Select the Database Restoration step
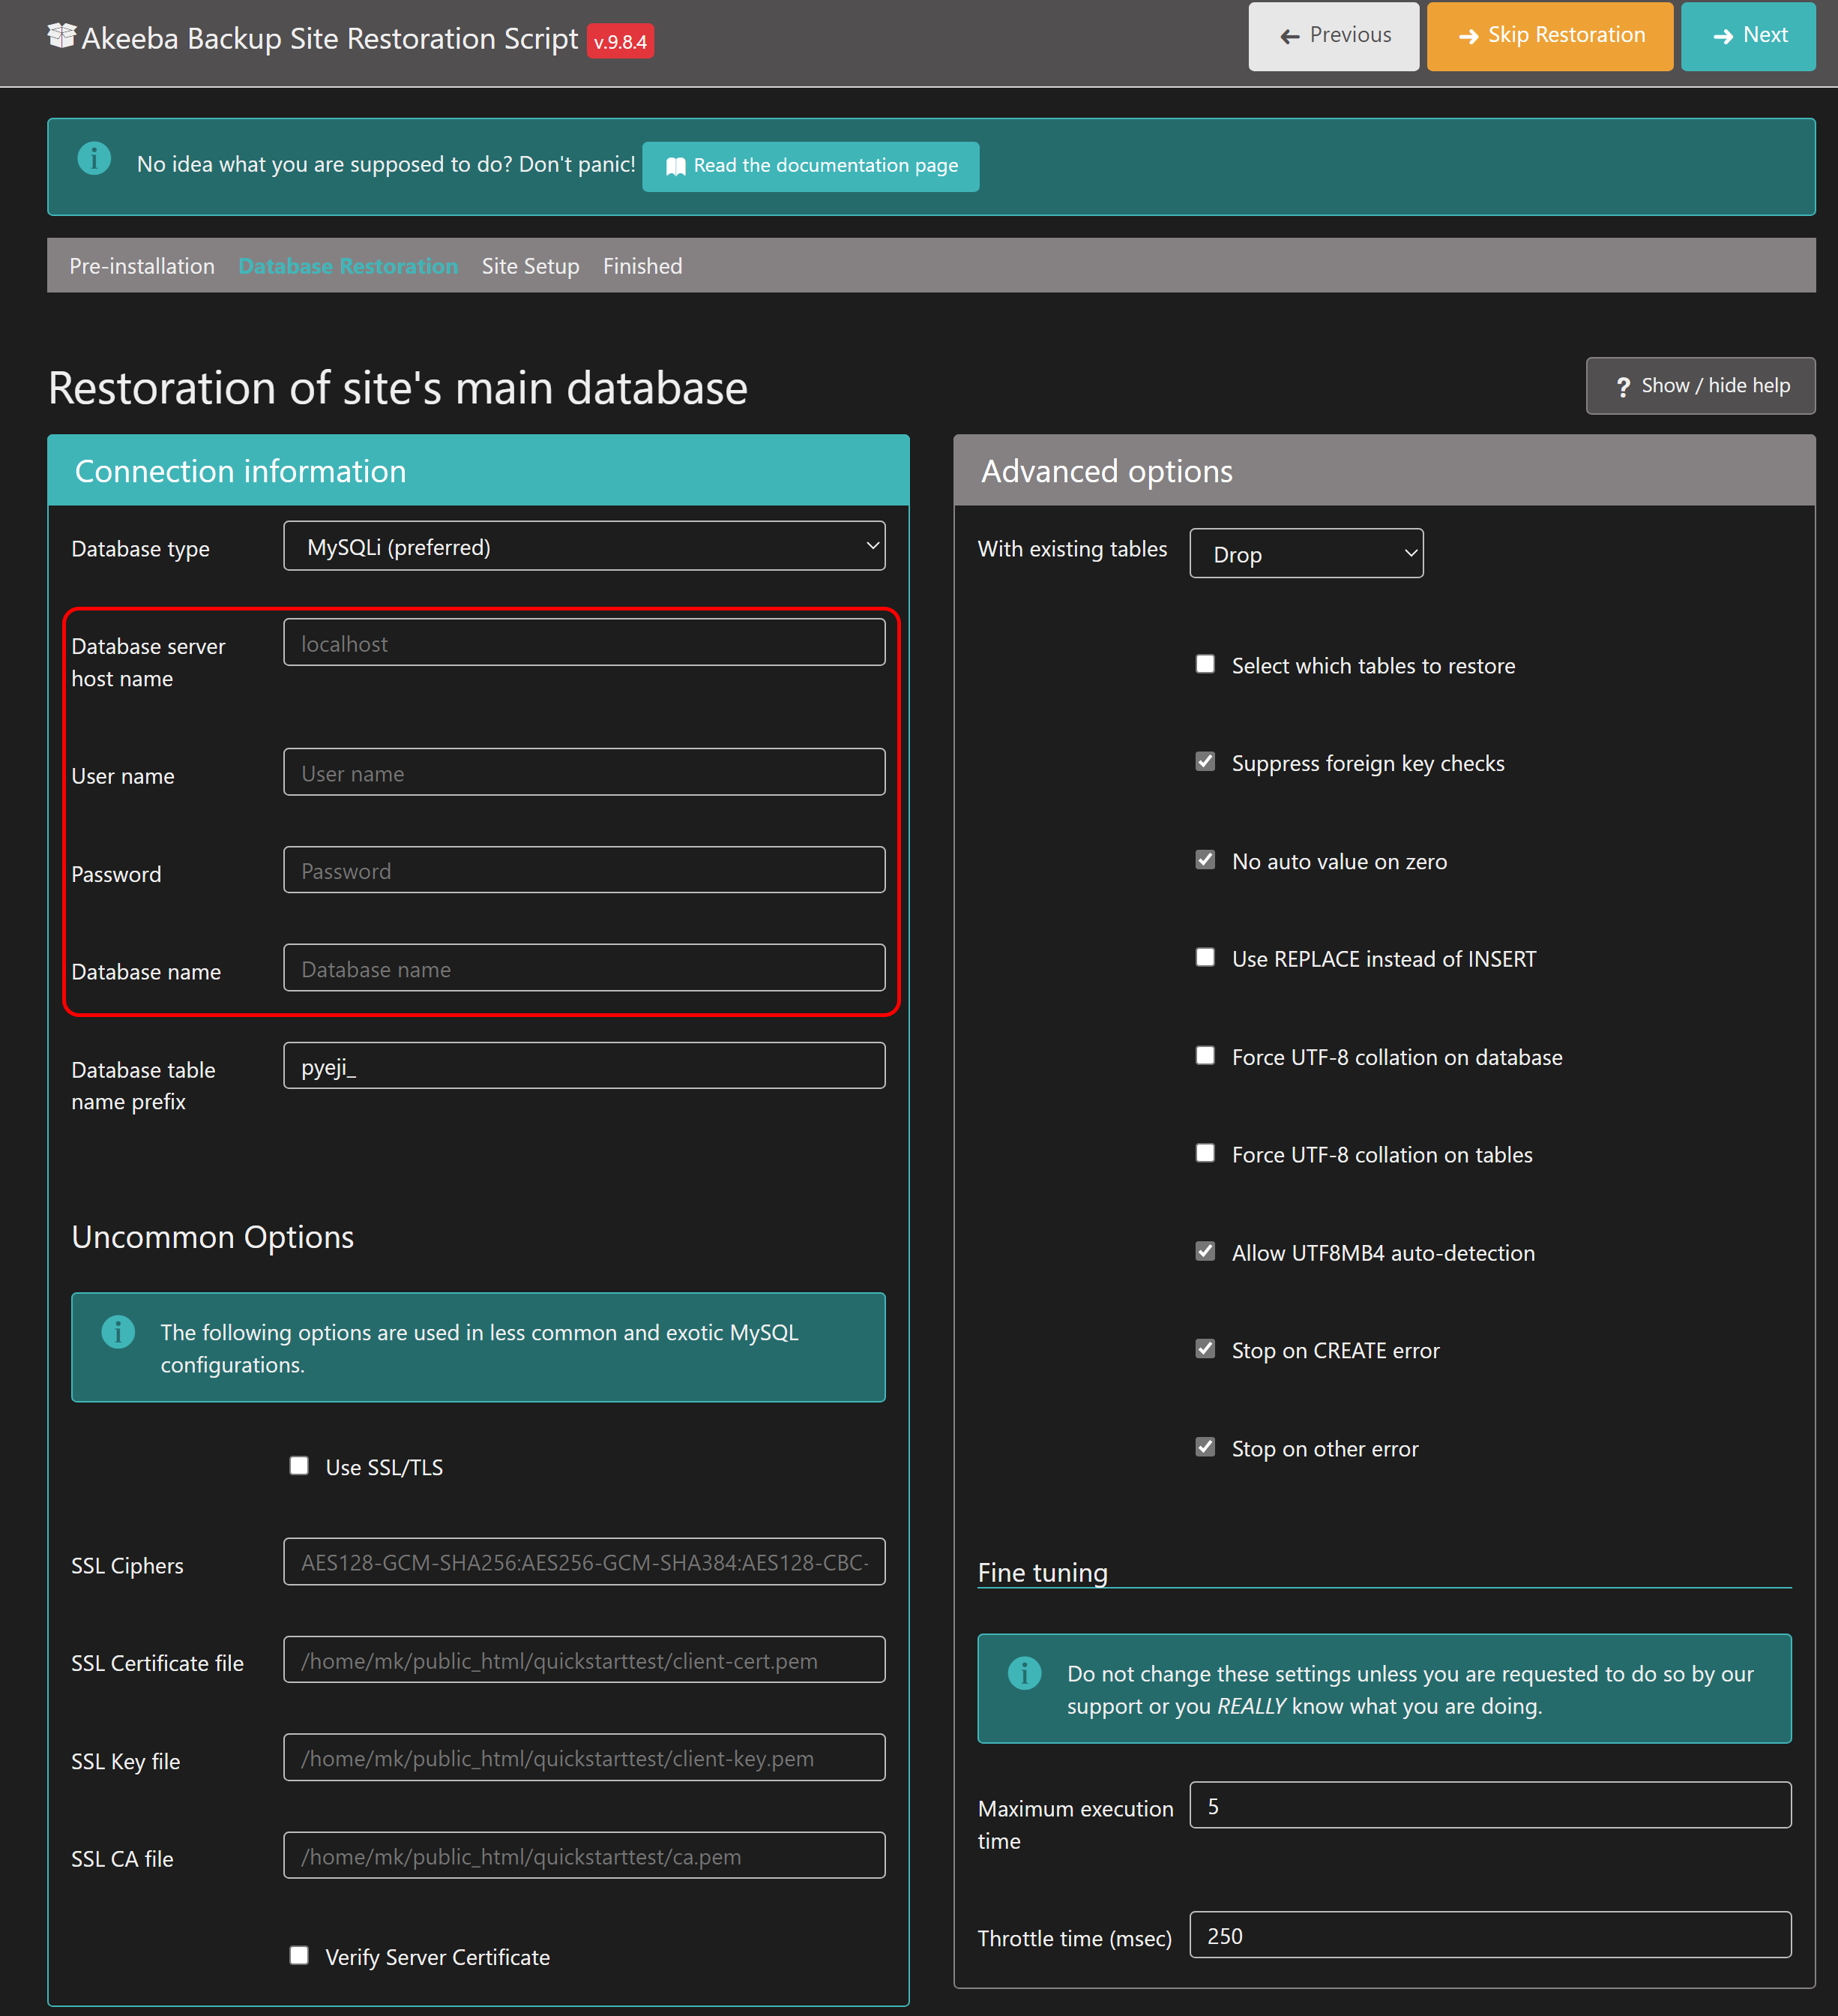 point(348,266)
